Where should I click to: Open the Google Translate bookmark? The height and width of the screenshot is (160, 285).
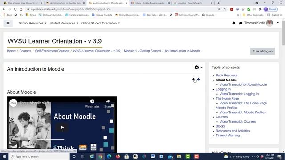coord(102,15)
